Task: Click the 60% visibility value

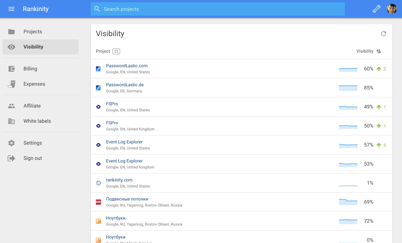Action: (x=369, y=69)
